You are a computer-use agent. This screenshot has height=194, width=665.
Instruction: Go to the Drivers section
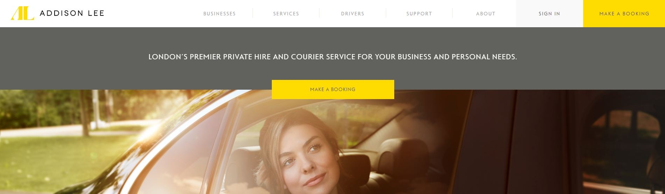(x=353, y=14)
